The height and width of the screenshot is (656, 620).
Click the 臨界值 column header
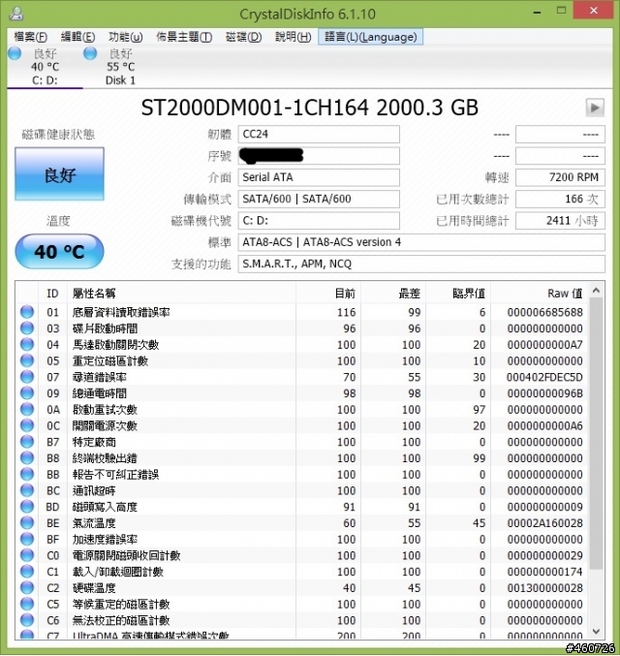(458, 294)
